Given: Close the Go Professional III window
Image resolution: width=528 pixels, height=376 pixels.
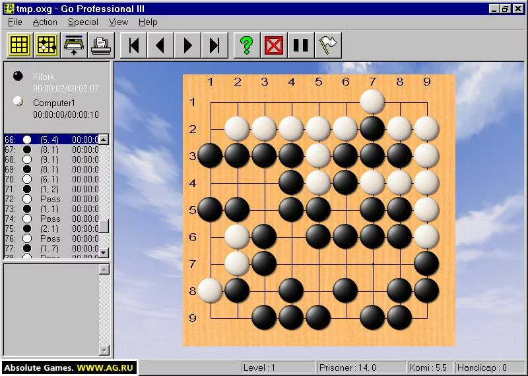Looking at the screenshot, I should 518,9.
